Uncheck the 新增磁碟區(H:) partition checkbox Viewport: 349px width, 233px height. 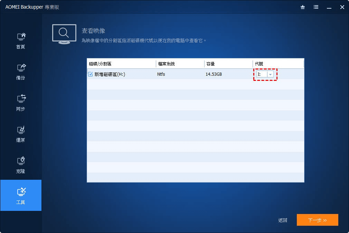pyautogui.click(x=91, y=74)
